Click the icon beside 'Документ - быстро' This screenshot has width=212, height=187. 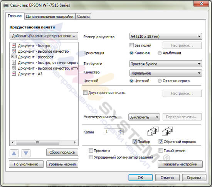pyautogui.click(x=14, y=45)
